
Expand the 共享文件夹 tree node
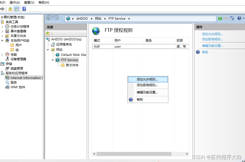[2, 36]
